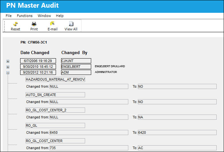This screenshot has width=224, height=152.
Task: Click the toolbar drag handle beside Reset
Action: (x=4, y=26)
